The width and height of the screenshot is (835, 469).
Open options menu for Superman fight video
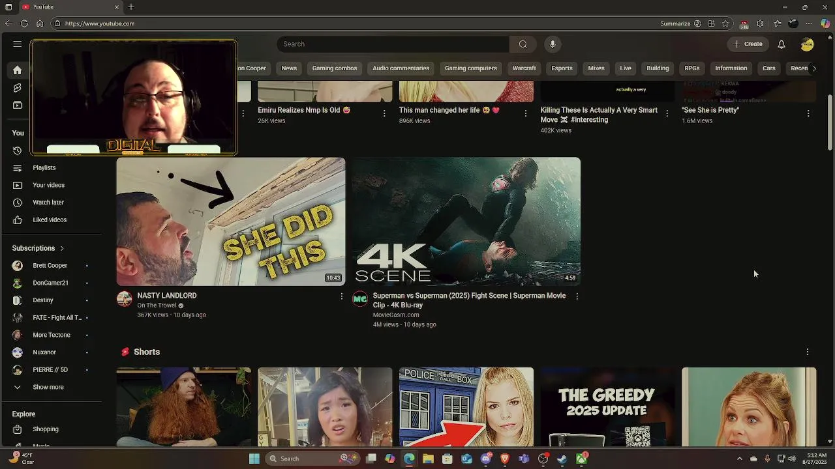click(x=577, y=296)
